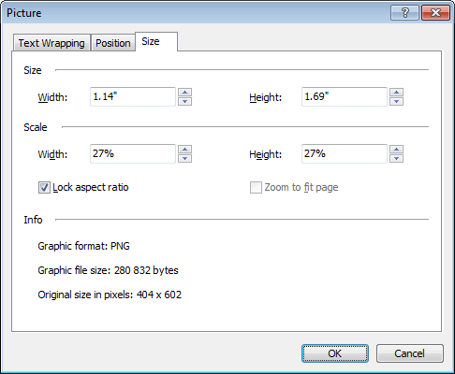Increase Size Width with up arrow
Image resolution: width=455 pixels, height=374 pixels.
tap(184, 93)
